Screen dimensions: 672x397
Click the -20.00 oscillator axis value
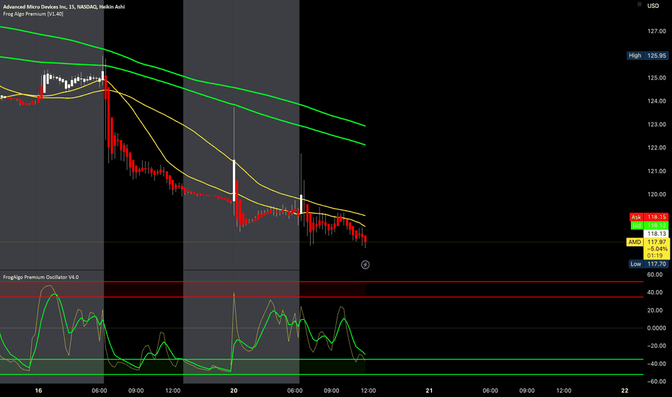pyautogui.click(x=656, y=346)
